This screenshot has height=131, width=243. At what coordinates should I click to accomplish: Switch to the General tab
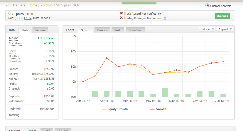40,30
